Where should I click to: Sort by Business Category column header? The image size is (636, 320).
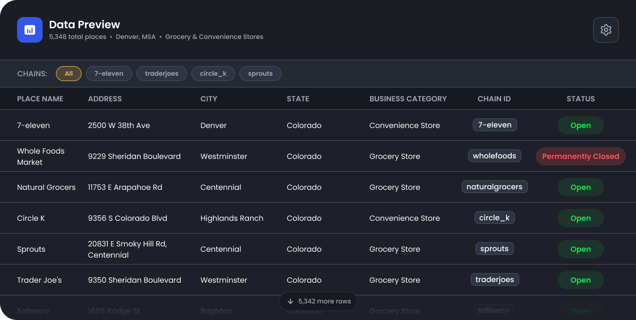coord(408,99)
